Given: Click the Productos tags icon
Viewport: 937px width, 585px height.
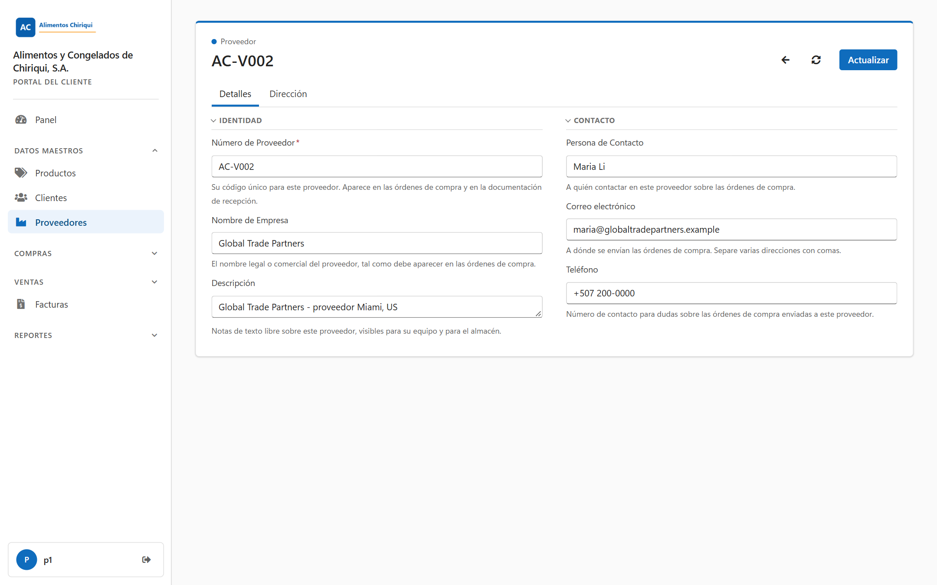Looking at the screenshot, I should [21, 173].
